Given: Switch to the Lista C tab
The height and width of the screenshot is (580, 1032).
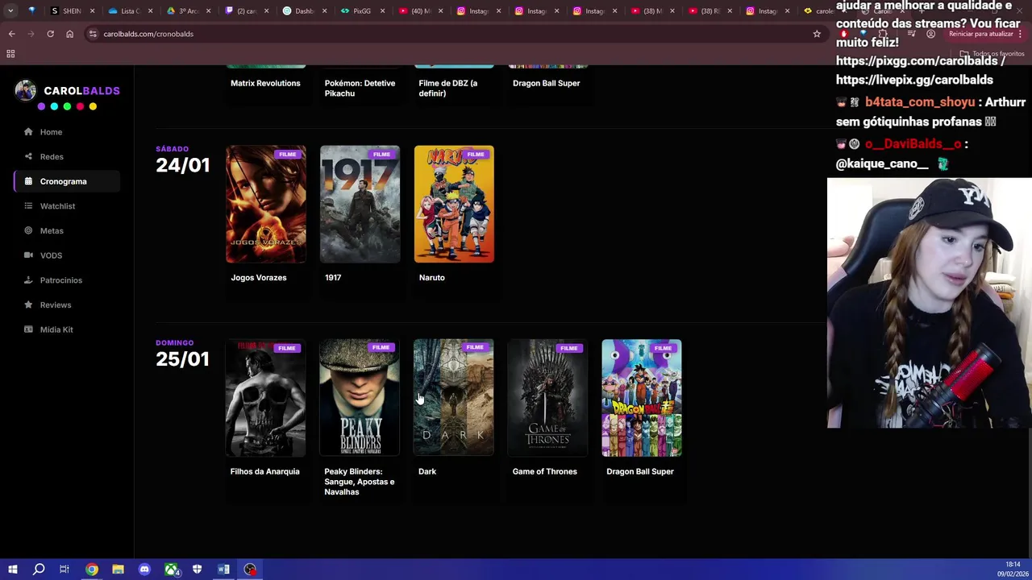Looking at the screenshot, I should pos(129,11).
